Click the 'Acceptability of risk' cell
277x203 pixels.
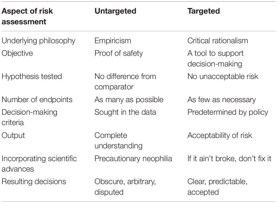coord(219,135)
